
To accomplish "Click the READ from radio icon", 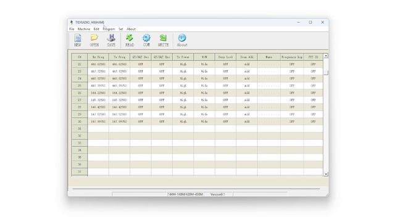I will 130,40.
